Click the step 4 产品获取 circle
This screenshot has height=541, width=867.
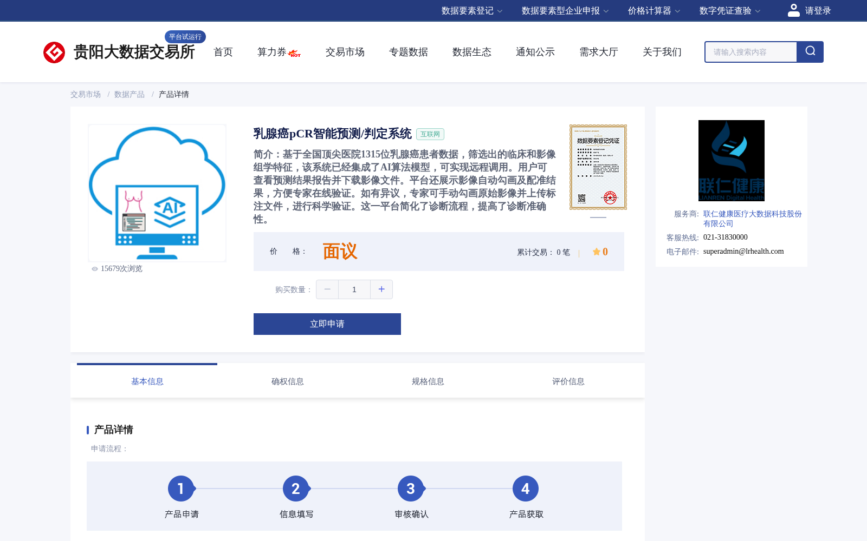pos(526,489)
